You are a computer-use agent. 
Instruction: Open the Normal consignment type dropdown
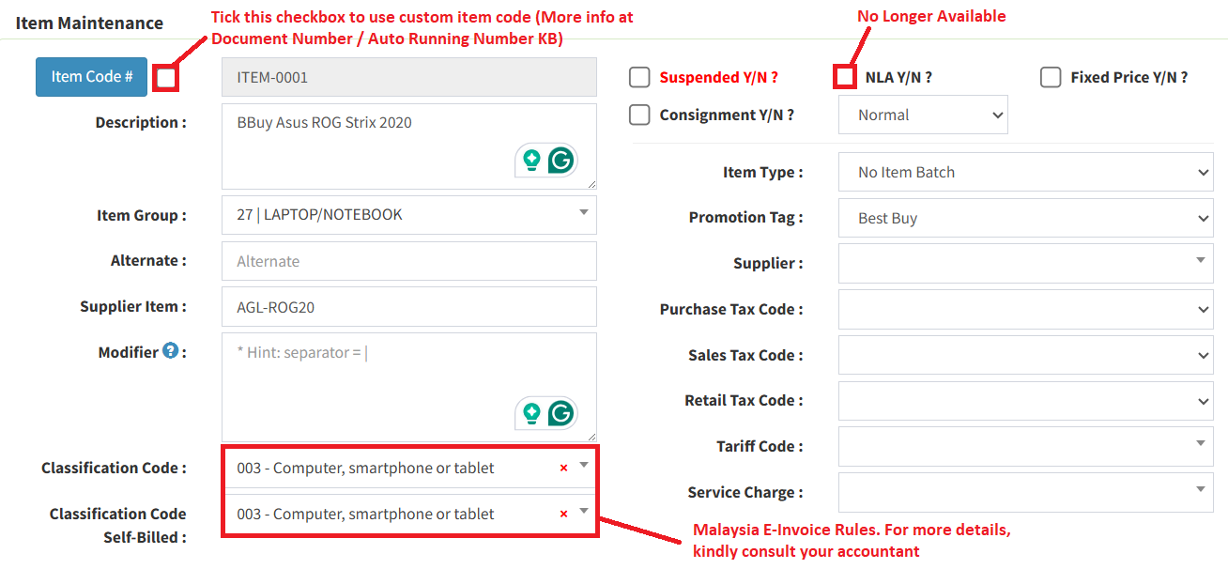click(922, 115)
